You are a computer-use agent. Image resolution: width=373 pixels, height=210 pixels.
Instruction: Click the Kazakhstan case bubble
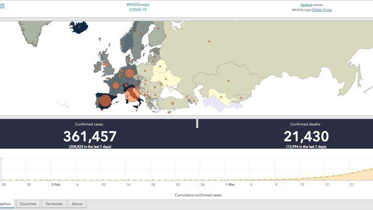tap(228, 81)
